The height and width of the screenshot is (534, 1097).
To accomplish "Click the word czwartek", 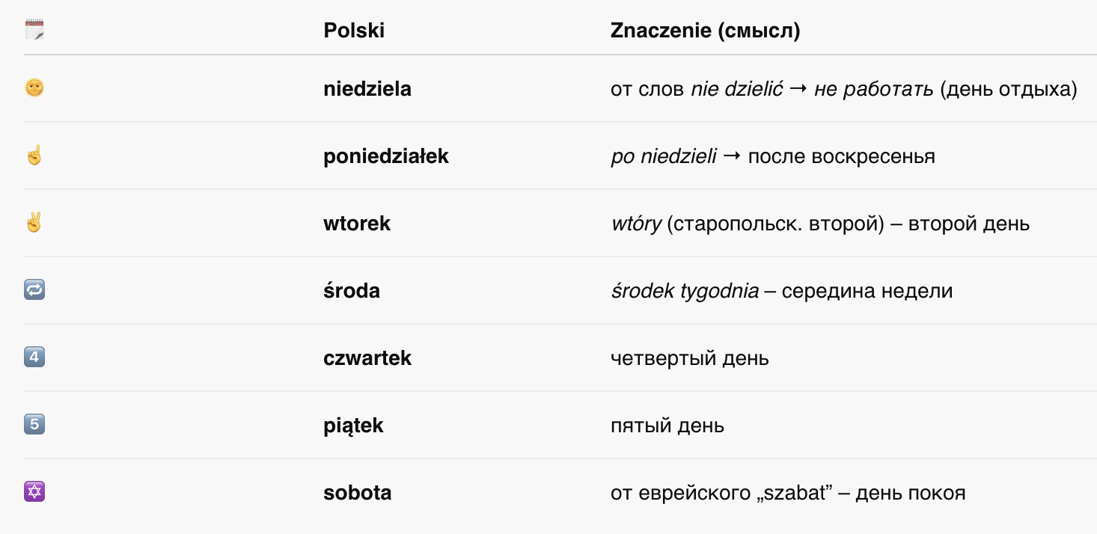I will (x=367, y=358).
